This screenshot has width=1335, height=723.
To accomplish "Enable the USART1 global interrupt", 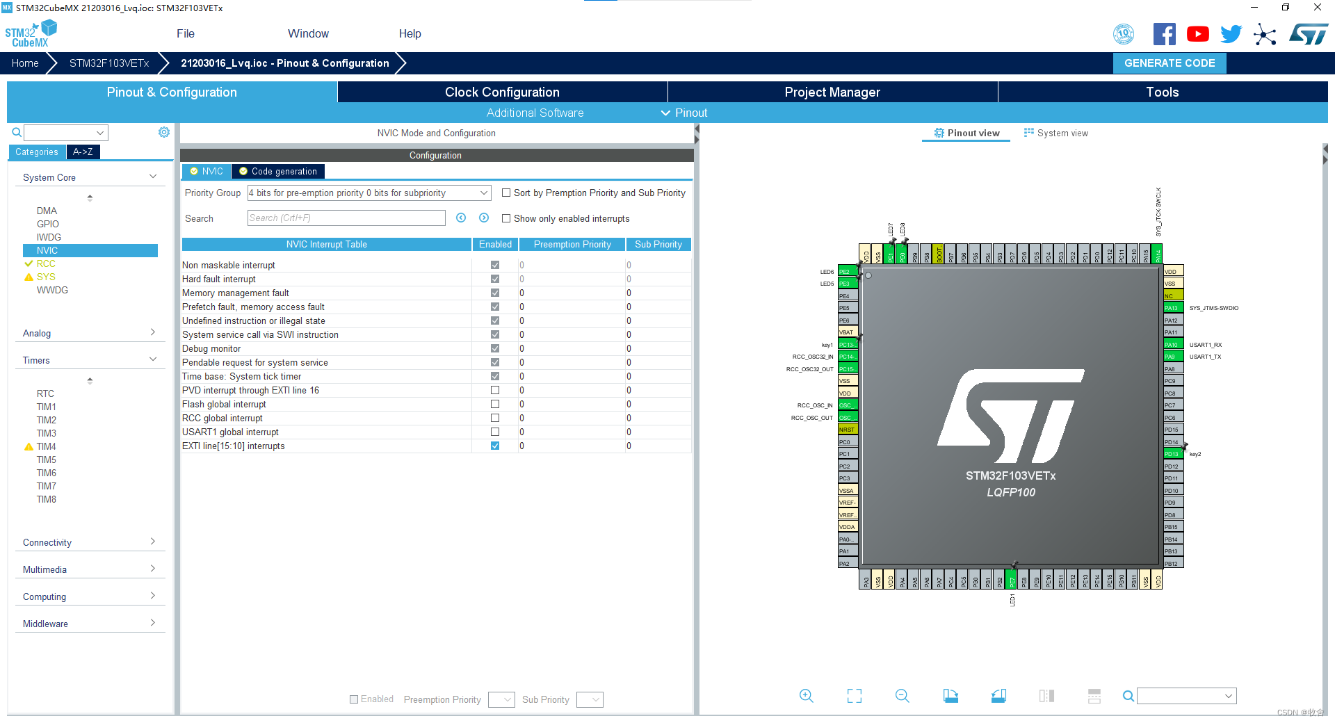I will [x=494, y=432].
